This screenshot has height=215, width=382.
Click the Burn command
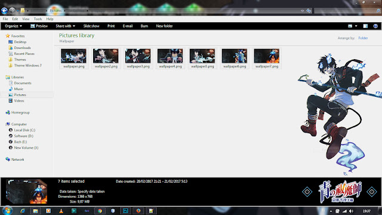tap(144, 26)
